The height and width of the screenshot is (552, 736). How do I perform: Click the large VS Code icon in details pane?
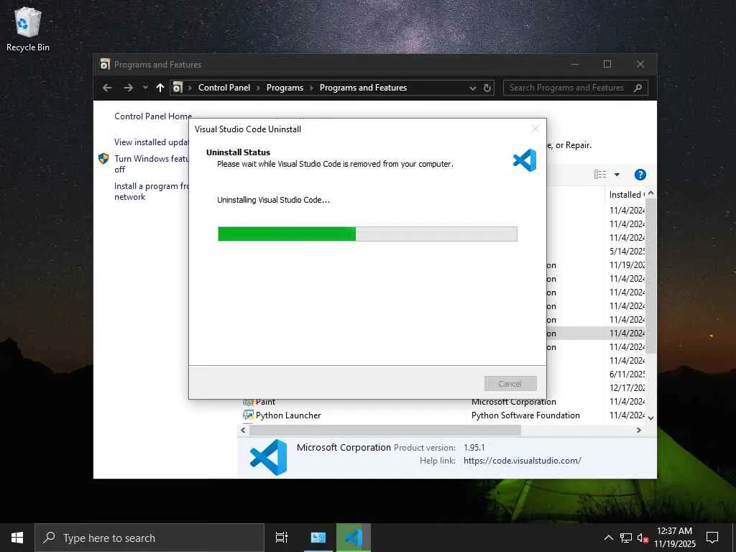(x=268, y=457)
